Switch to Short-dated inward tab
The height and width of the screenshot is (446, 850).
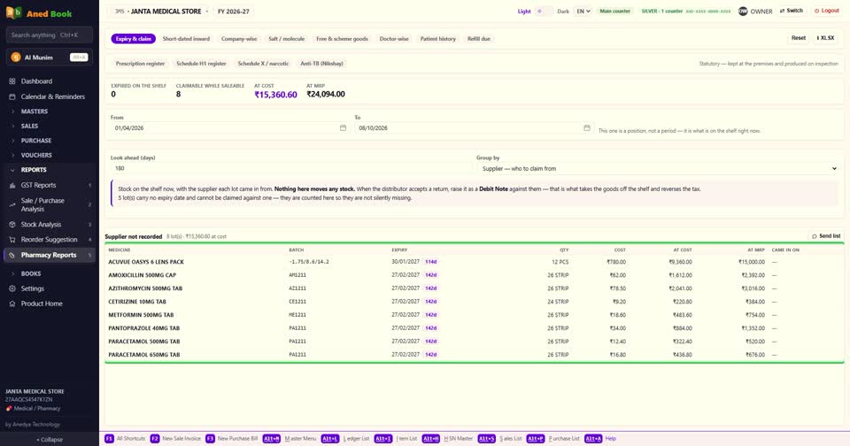186,38
